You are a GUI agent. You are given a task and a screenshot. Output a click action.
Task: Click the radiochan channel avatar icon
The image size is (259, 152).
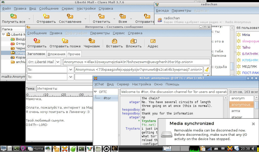pos(160,20)
